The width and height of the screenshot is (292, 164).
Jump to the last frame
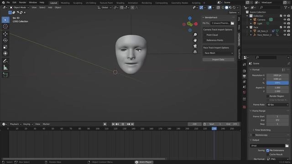click(132, 124)
